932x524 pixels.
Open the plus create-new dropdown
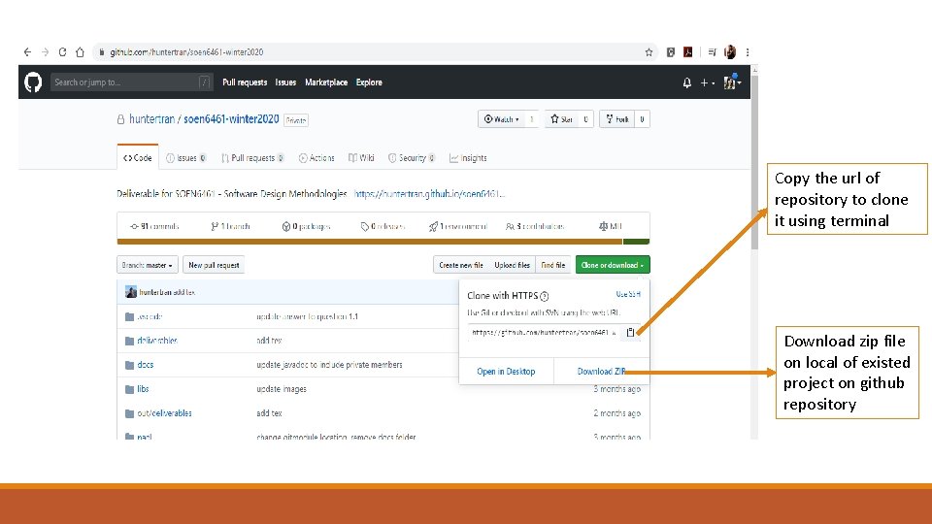pos(707,82)
